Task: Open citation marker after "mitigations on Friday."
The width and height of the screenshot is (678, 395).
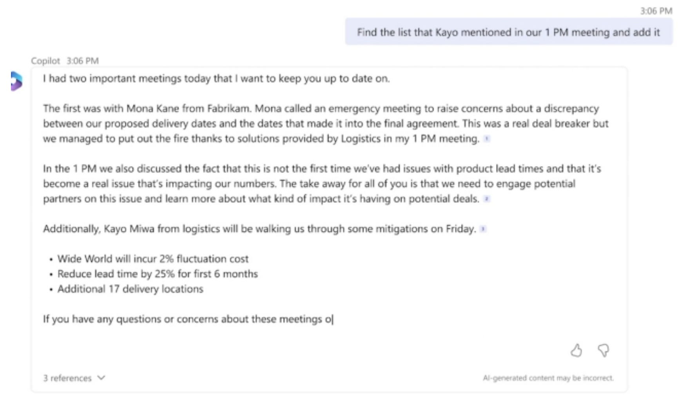Action: [483, 229]
